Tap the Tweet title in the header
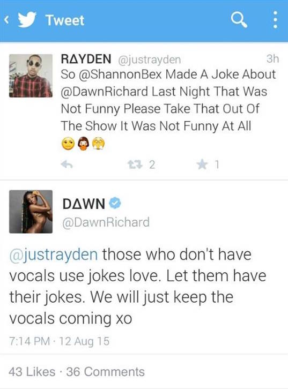Screen dimensions: 288x389 (x=65, y=20)
